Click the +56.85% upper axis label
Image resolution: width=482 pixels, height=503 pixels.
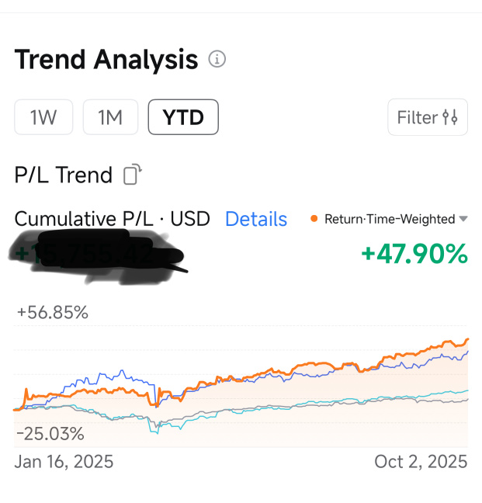point(53,313)
